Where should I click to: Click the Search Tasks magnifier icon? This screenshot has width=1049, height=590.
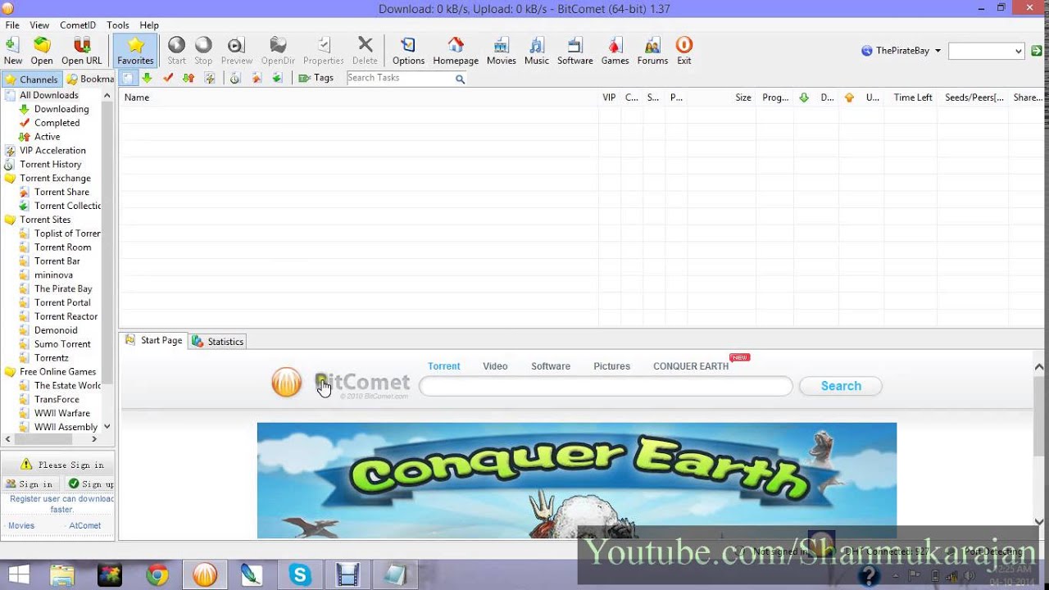[x=460, y=79]
